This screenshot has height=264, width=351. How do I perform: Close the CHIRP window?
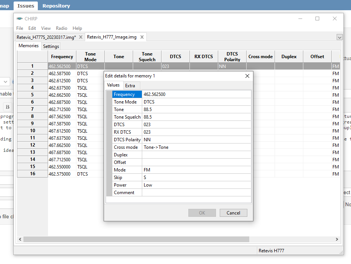335,19
